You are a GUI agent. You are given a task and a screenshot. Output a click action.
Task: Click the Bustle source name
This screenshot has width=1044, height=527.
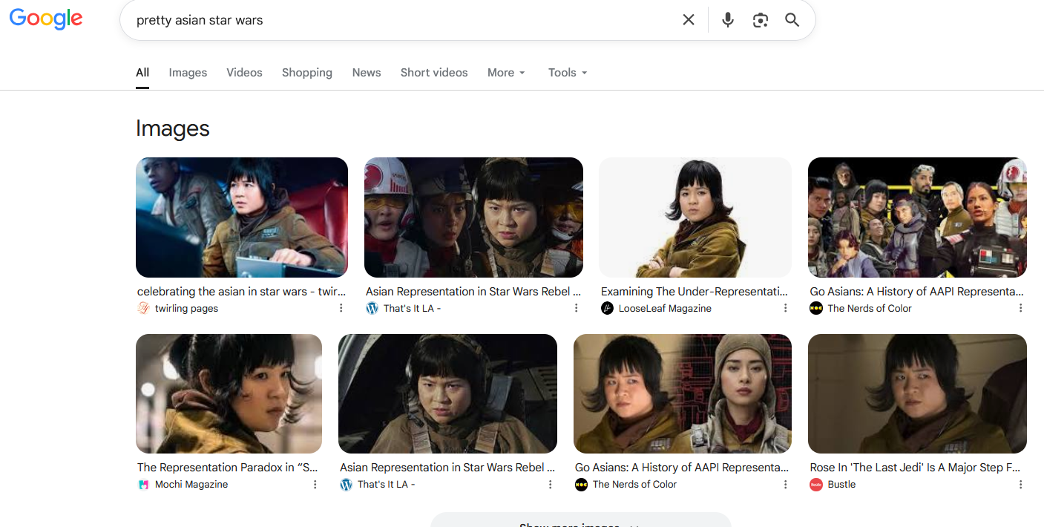point(841,485)
